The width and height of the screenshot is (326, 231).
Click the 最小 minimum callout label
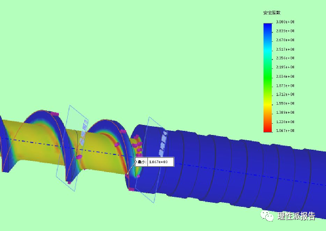[x=142, y=162]
